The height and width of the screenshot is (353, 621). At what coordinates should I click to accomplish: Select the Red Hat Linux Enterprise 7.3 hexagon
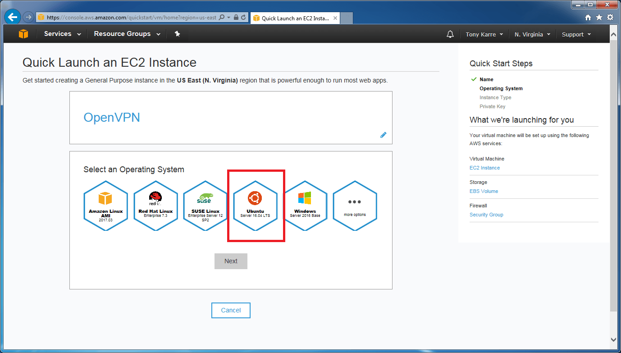(155, 206)
